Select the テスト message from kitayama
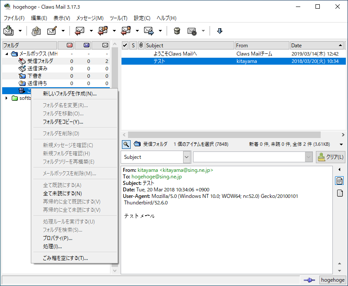348x286 pixels. pyautogui.click(x=233, y=61)
